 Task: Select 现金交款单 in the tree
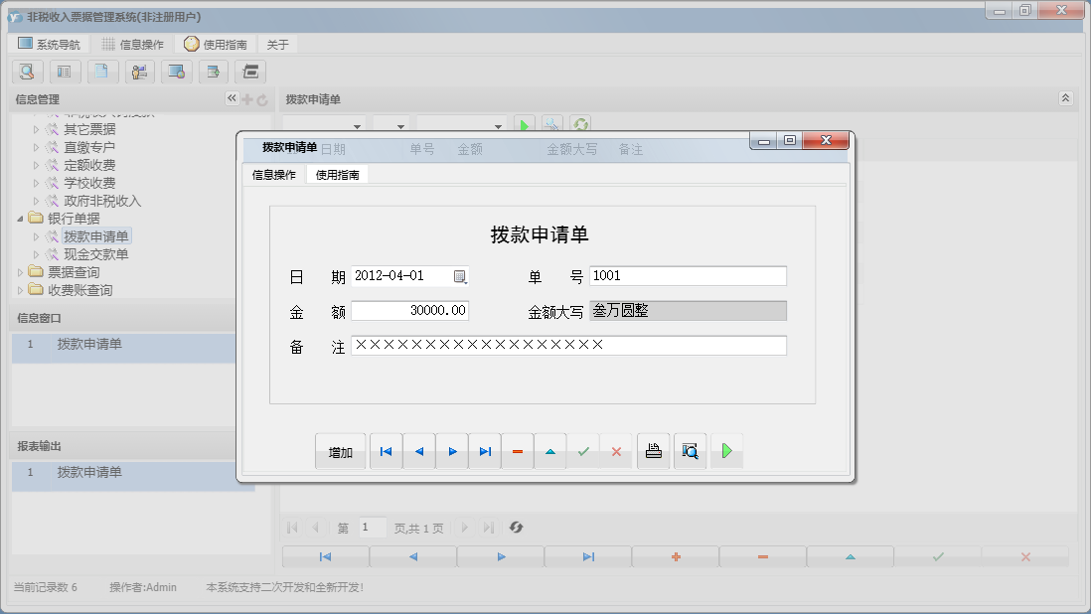pyautogui.click(x=95, y=254)
